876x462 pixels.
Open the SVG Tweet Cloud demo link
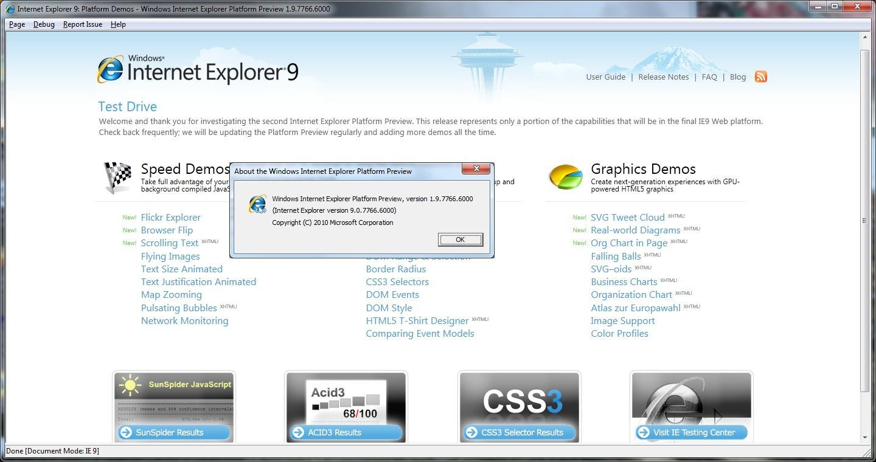[627, 218]
